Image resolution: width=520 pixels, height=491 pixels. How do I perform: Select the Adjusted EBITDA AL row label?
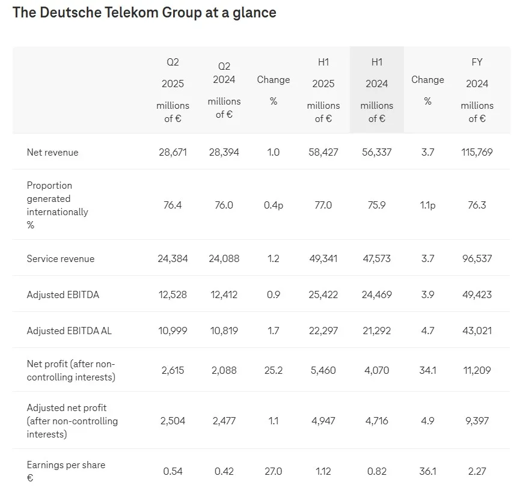click(69, 331)
